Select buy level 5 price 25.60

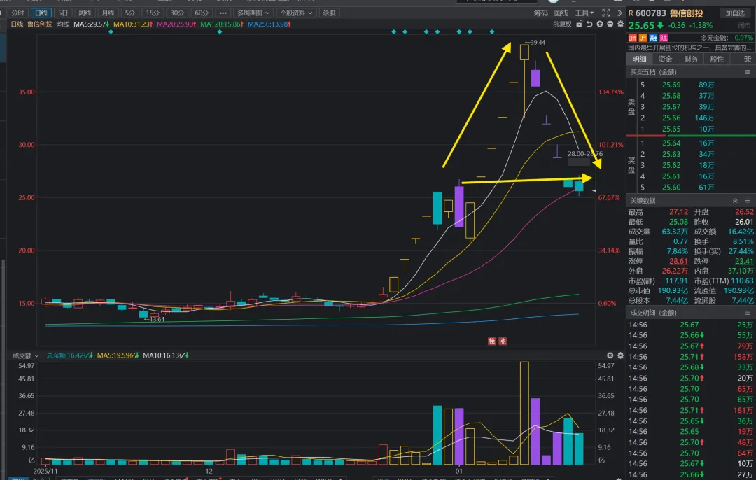(671, 188)
